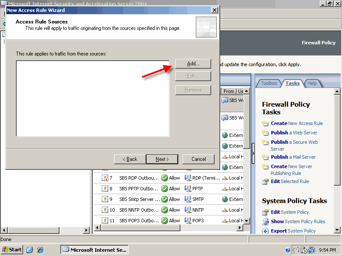Click the Remove button in the wizard

(193, 90)
